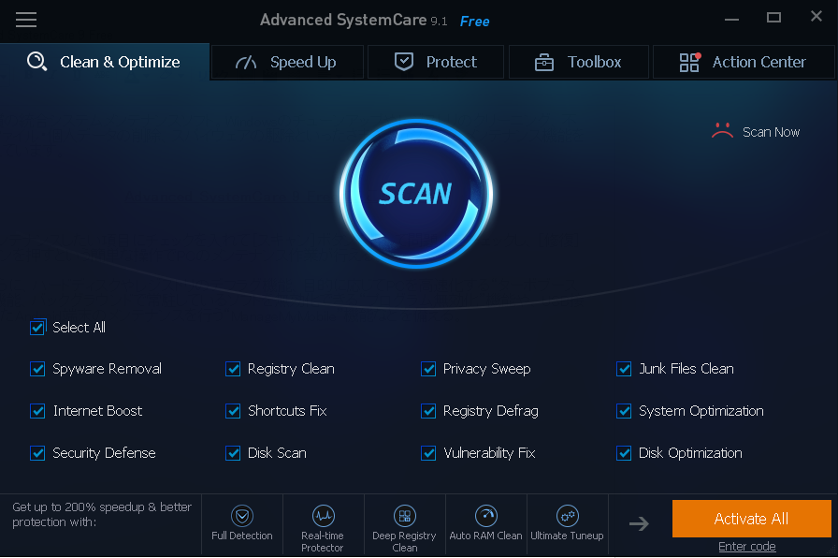Toggle Junk Files Clean checkbox
This screenshot has height=558, width=838.
[624, 369]
